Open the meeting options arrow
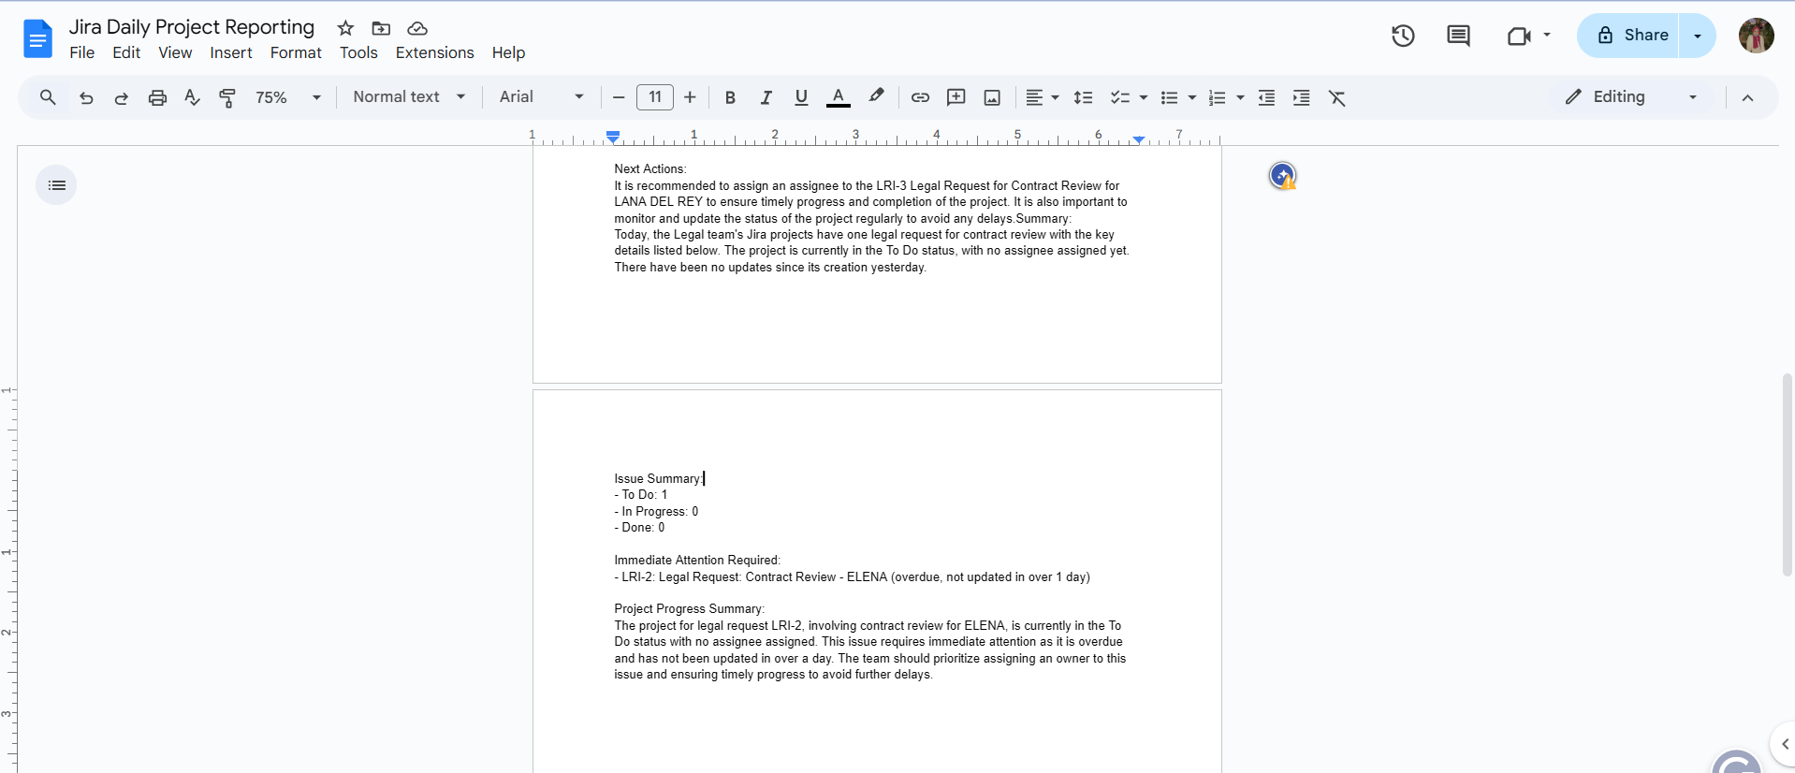The height and width of the screenshot is (773, 1795). [1547, 35]
